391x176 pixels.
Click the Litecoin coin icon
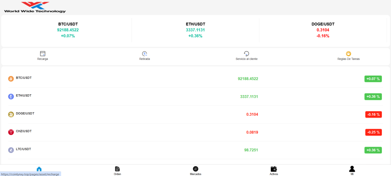pyautogui.click(x=11, y=150)
